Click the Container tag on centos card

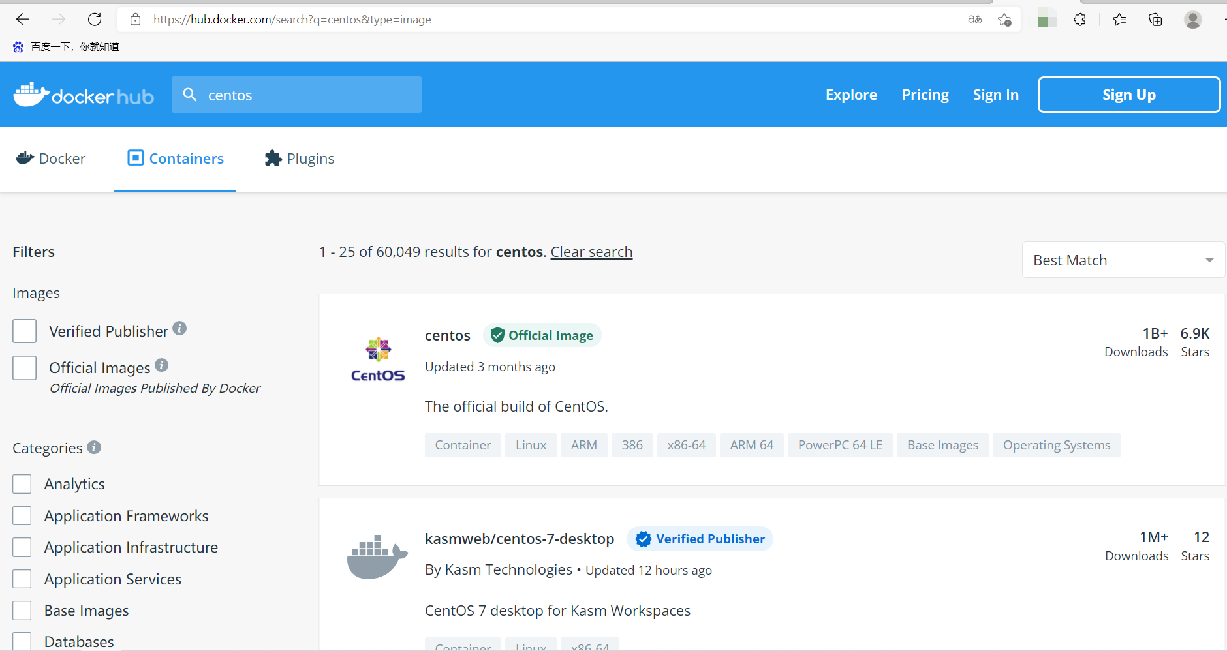(463, 445)
